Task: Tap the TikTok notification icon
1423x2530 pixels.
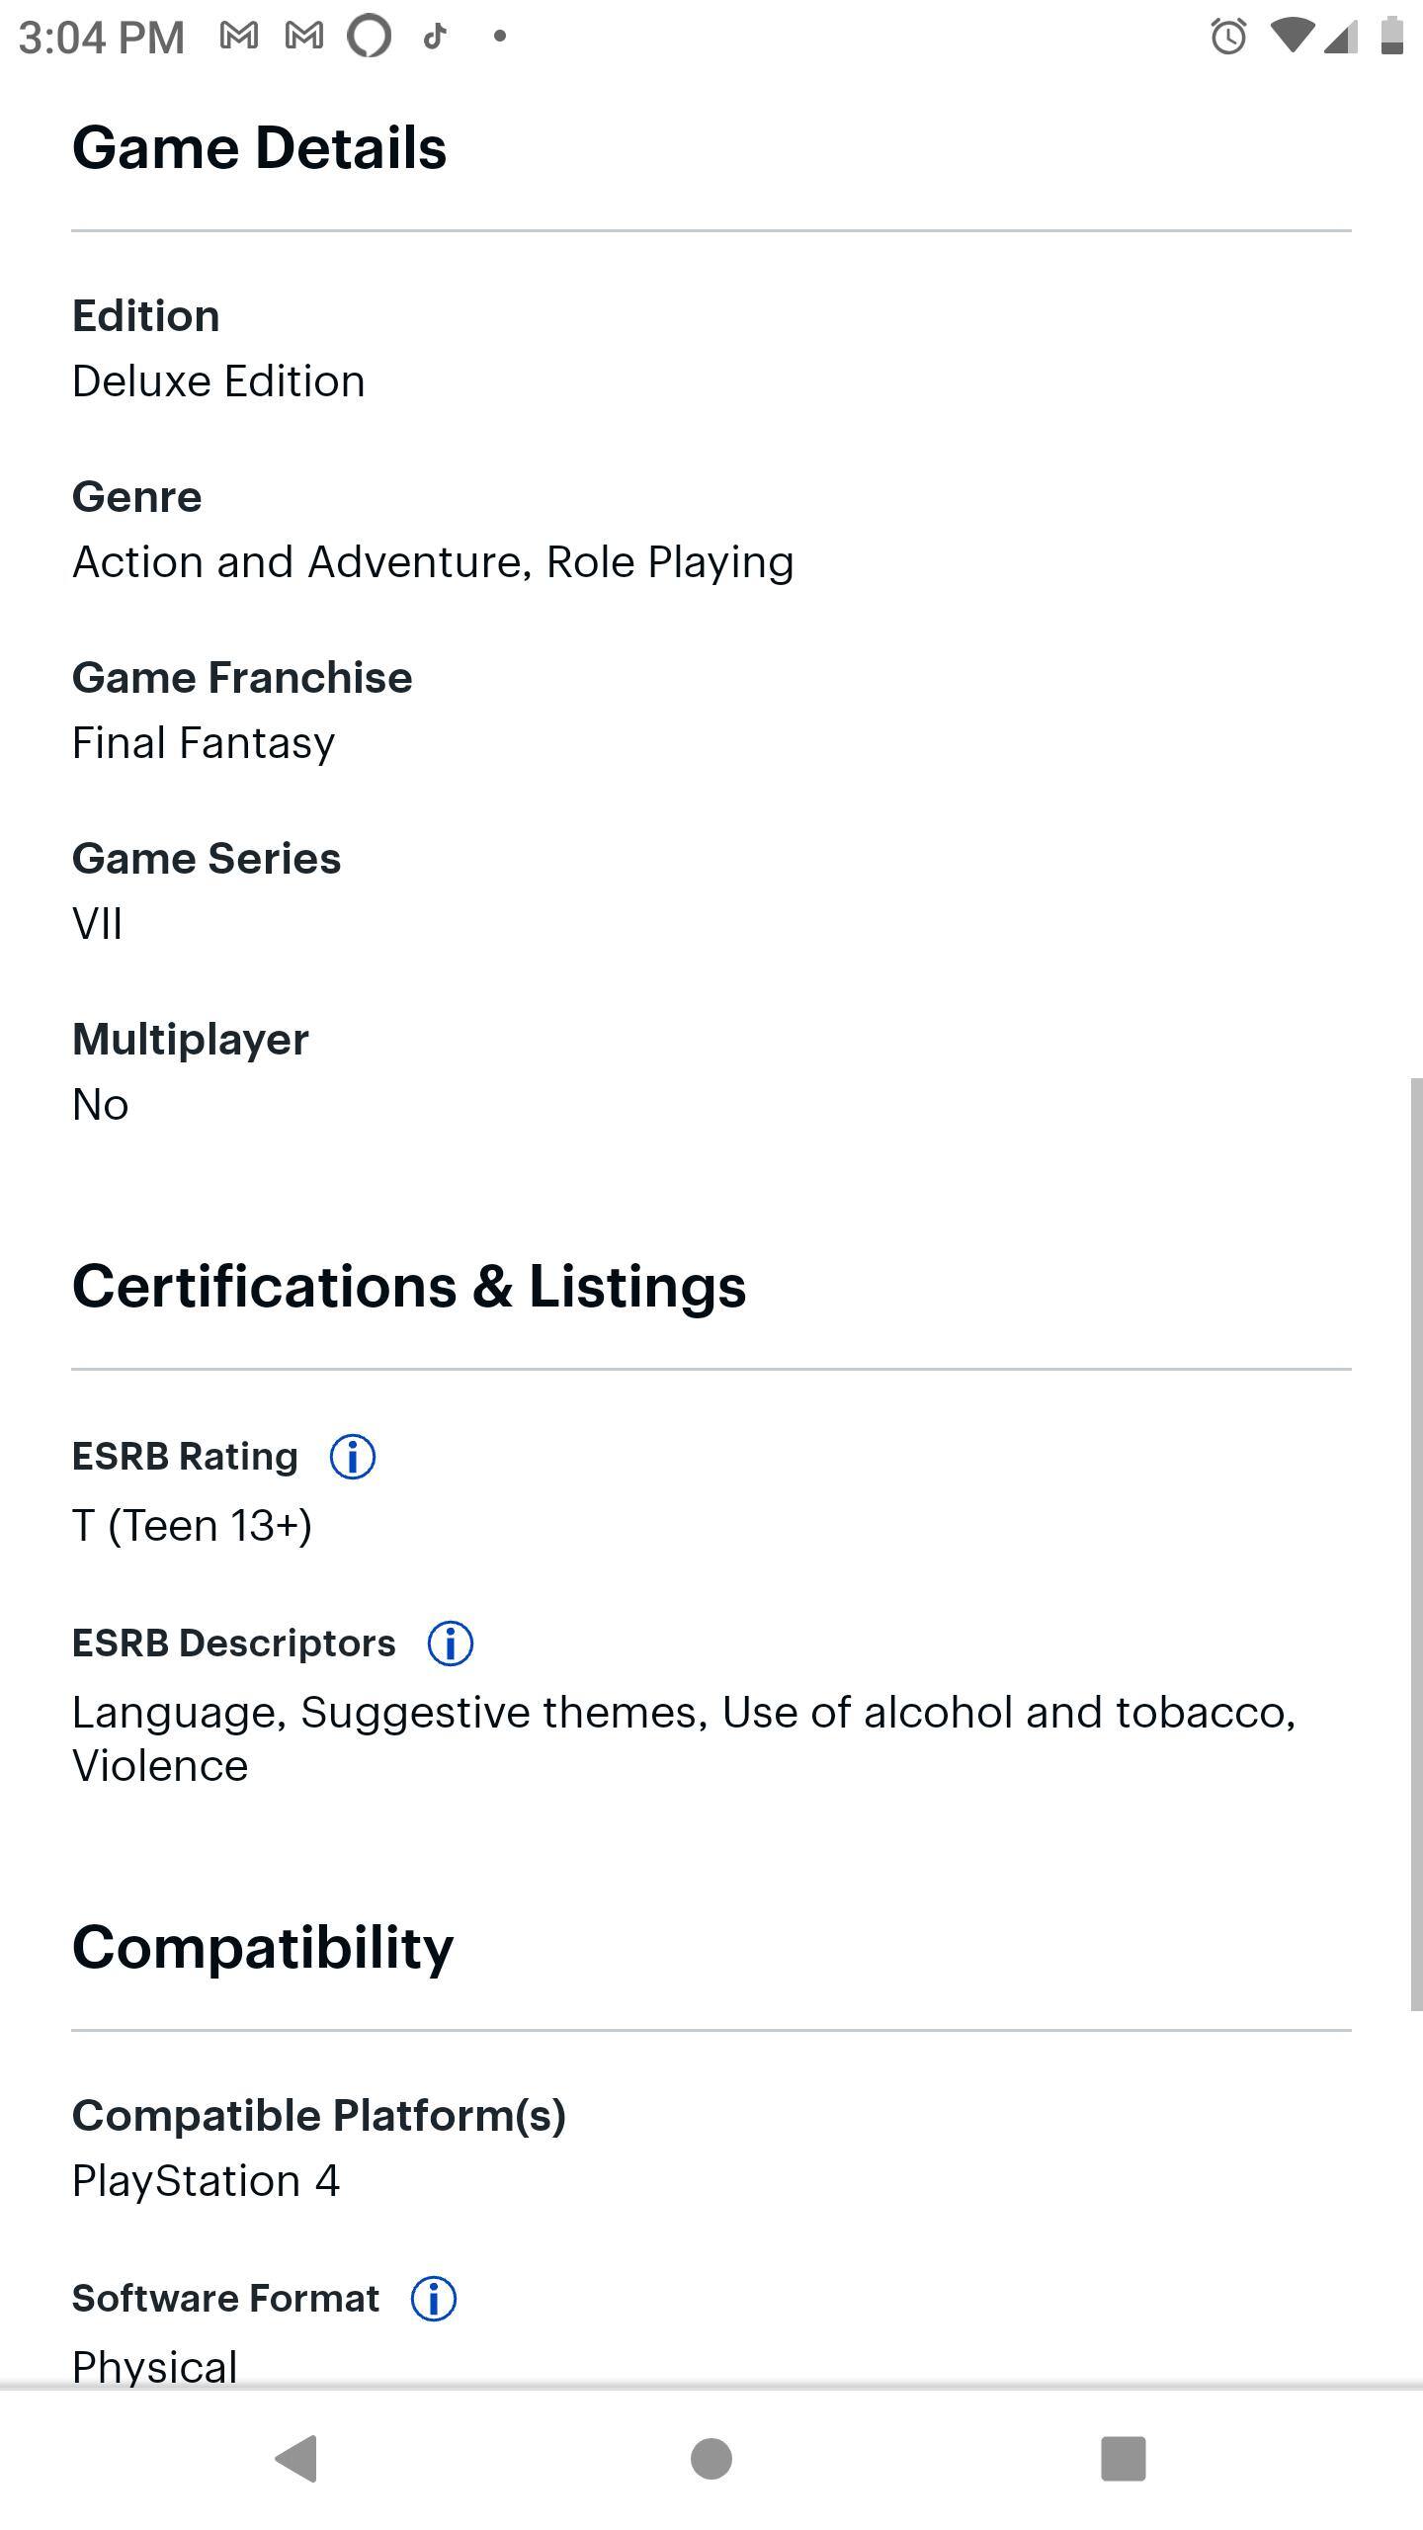Action: coord(435,37)
